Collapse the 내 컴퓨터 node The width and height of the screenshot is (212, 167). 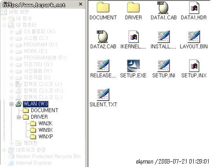[4, 25]
